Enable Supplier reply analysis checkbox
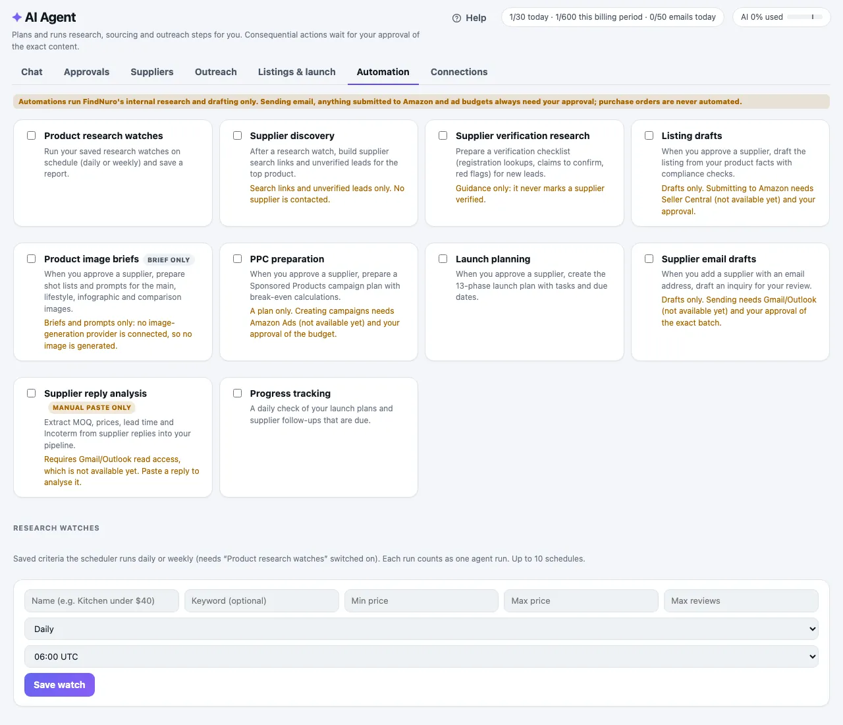Image resolution: width=843 pixels, height=725 pixels. point(31,393)
